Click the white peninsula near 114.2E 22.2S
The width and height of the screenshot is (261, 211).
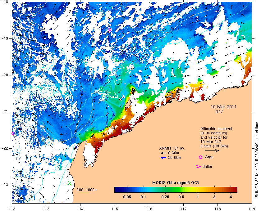(x=89, y=154)
